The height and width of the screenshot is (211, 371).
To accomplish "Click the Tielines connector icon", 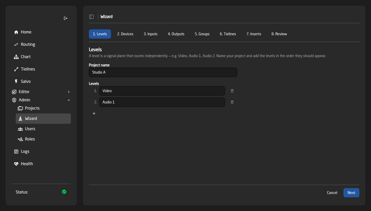I will click(x=16, y=69).
